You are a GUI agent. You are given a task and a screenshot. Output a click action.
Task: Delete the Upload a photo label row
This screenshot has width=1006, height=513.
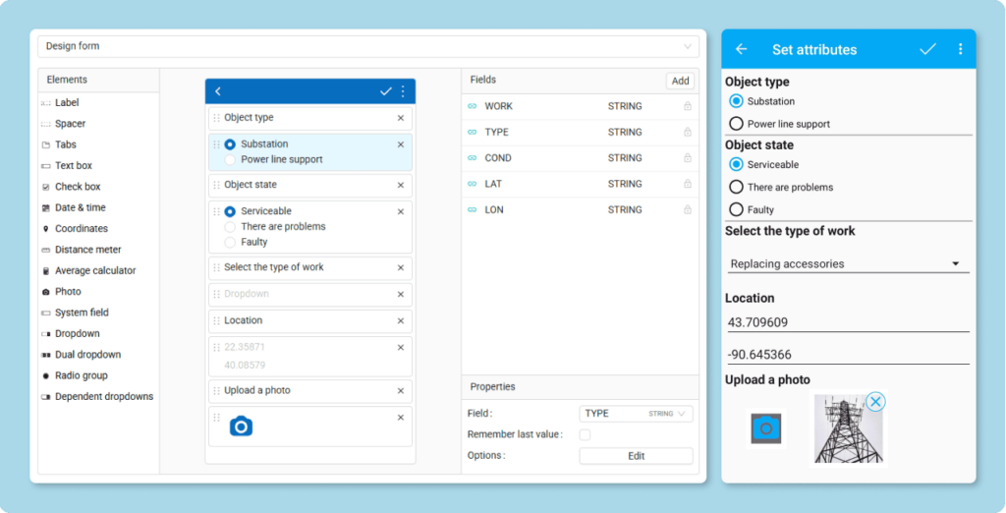click(401, 391)
